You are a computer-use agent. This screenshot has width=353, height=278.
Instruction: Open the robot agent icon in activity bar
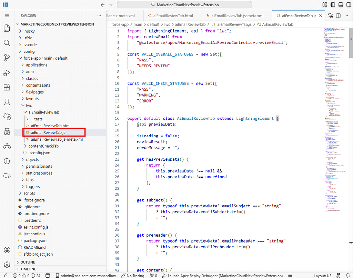coord(7,147)
